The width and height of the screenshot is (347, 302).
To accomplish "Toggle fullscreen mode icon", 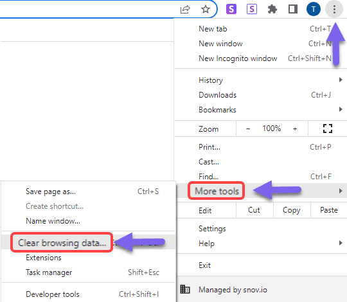I will [x=328, y=129].
